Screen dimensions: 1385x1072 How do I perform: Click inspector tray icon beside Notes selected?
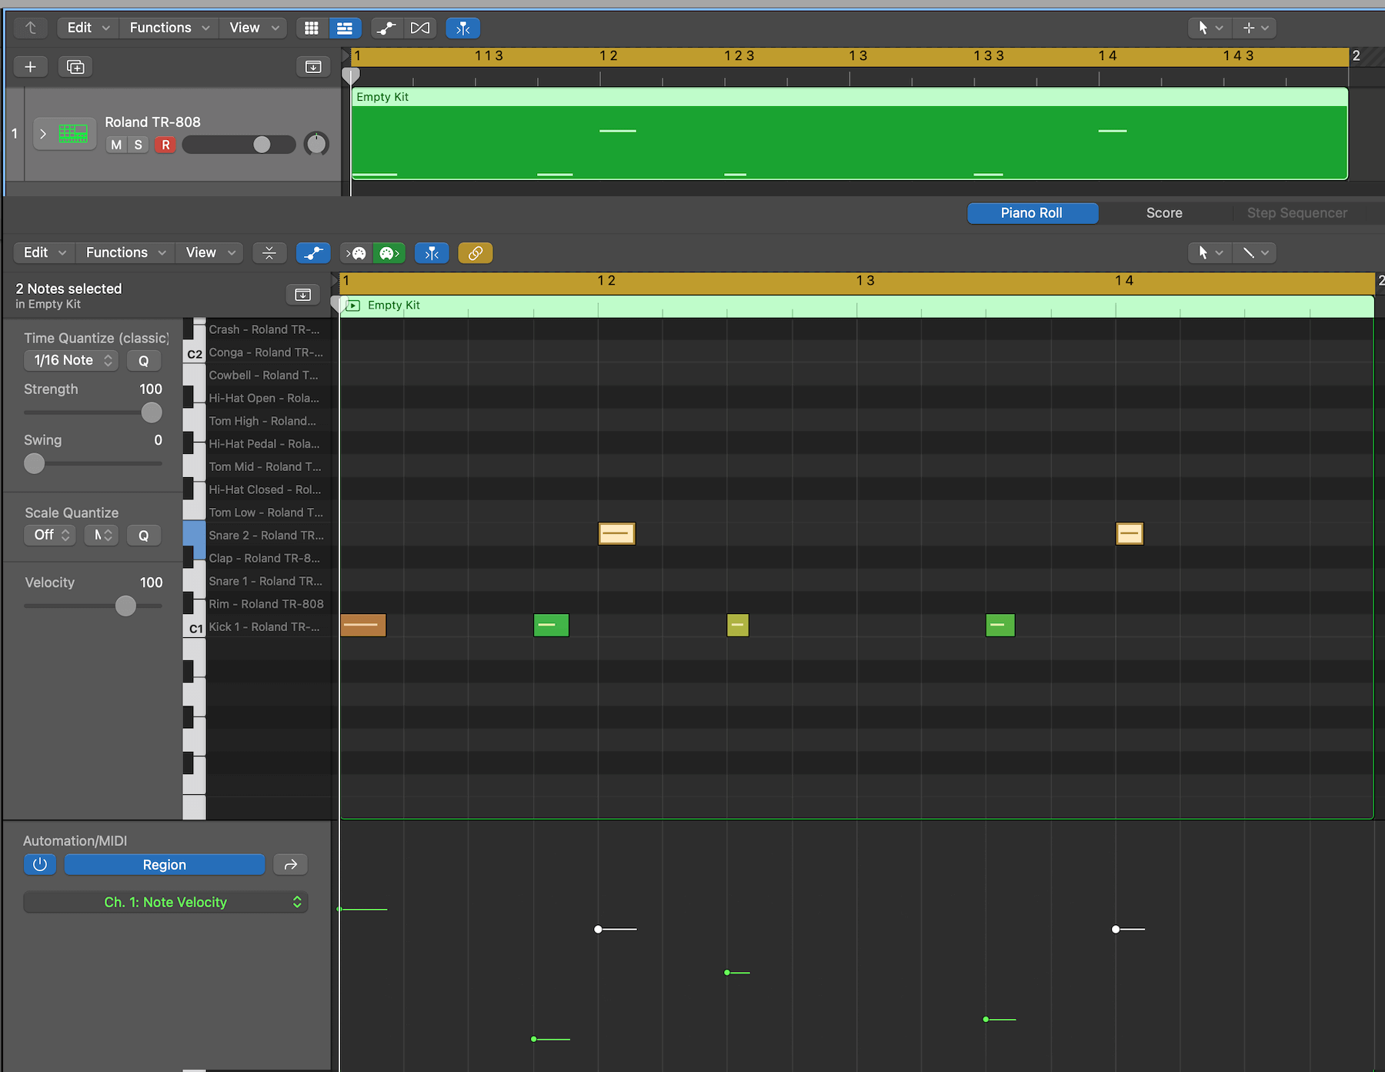(x=303, y=294)
